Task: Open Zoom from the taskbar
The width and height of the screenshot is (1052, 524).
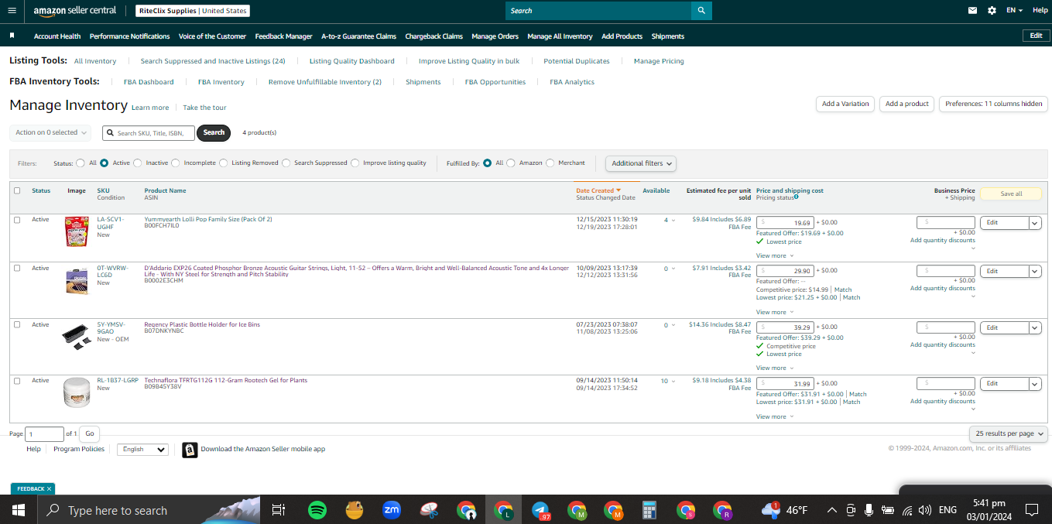Action: pyautogui.click(x=392, y=510)
